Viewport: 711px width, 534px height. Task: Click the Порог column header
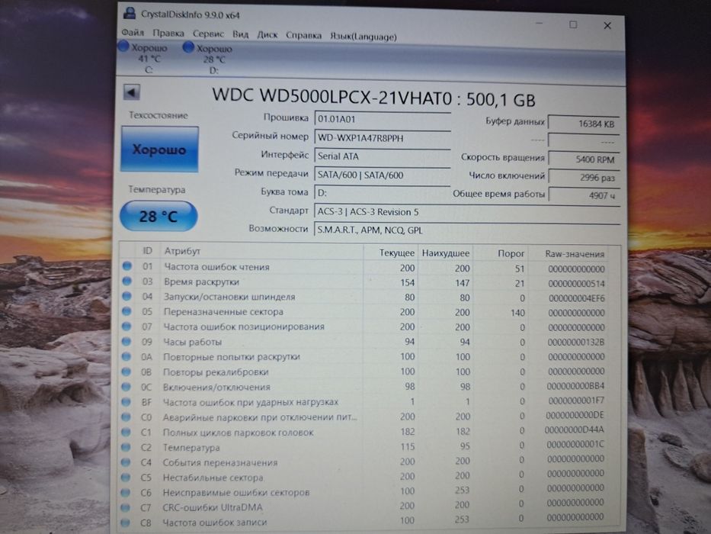(511, 253)
